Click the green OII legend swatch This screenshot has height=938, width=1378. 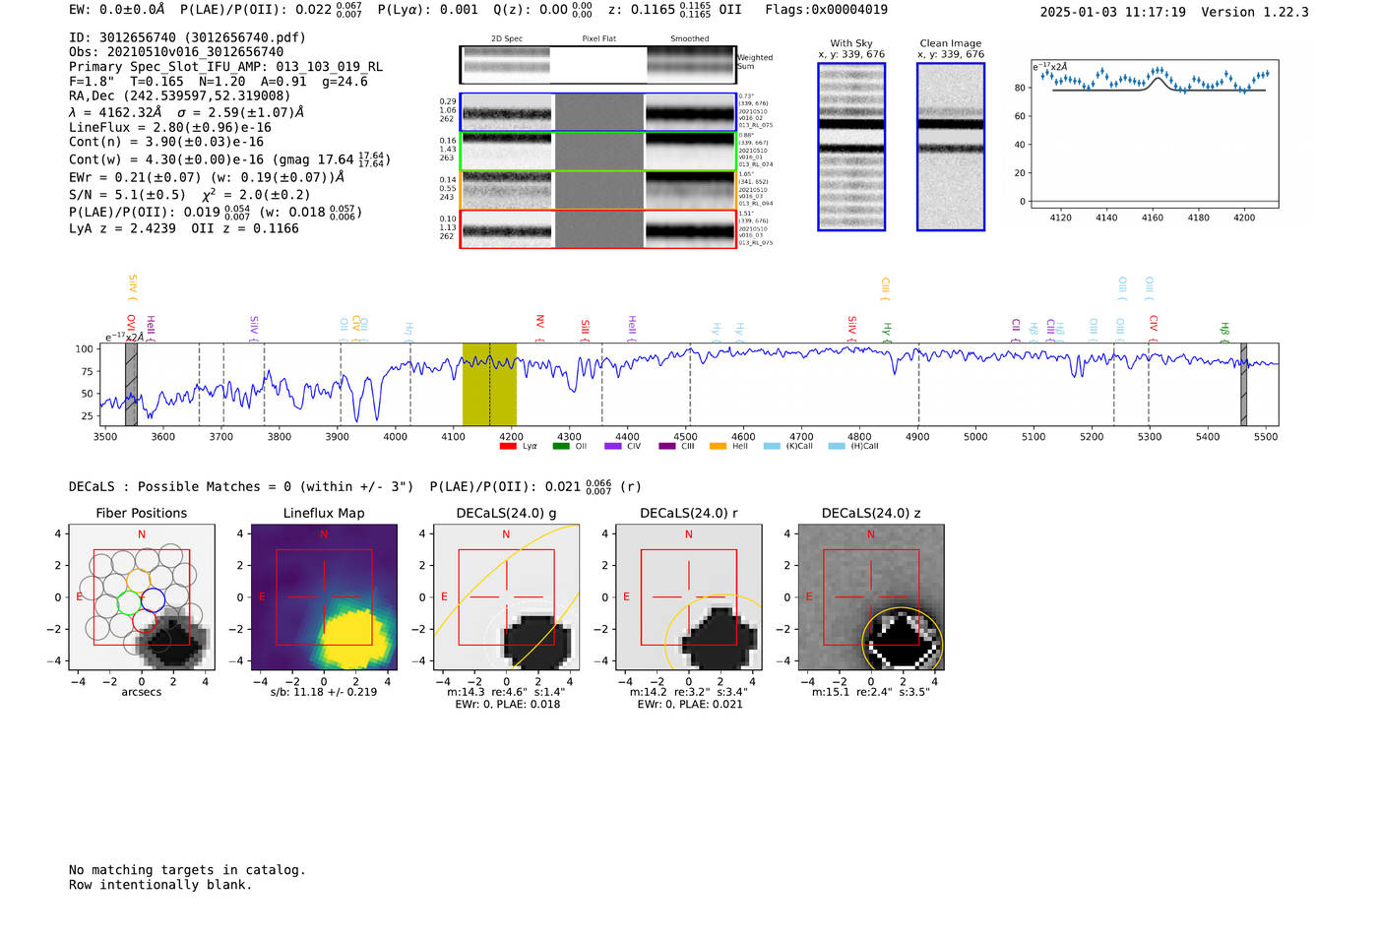pos(561,447)
